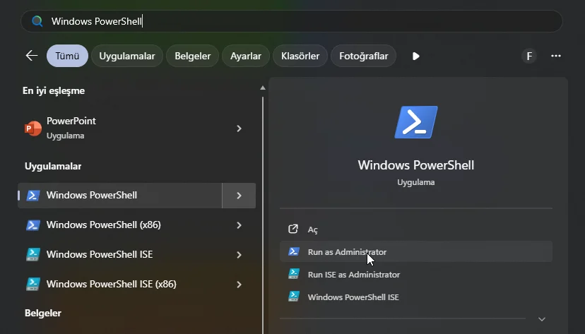Select Windows PowerShell in the results list
This screenshot has width=585, height=334.
coord(120,196)
